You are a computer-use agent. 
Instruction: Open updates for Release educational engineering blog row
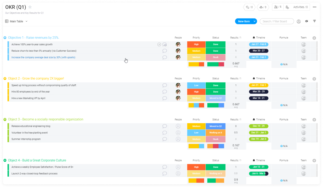point(165,126)
